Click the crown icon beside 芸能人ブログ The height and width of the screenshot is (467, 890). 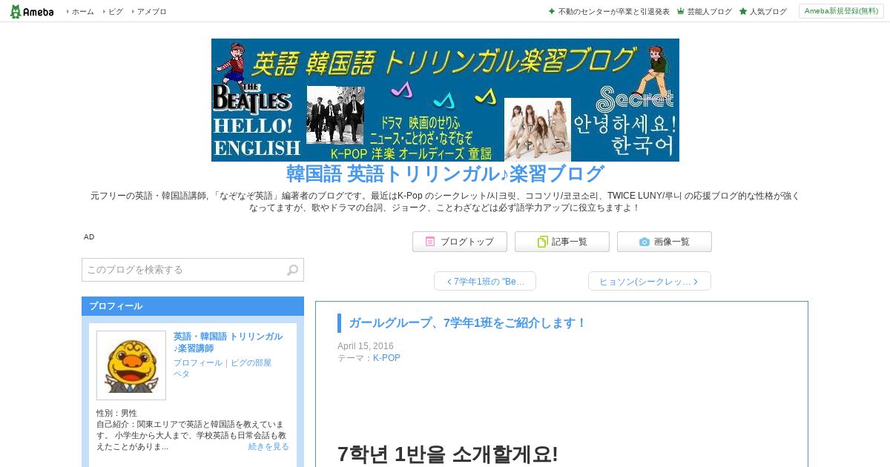click(x=680, y=11)
